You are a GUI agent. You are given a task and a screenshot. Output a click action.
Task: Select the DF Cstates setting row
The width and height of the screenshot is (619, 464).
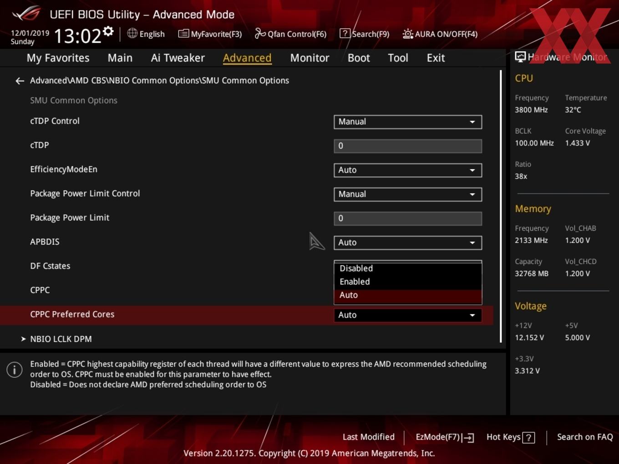tap(50, 266)
